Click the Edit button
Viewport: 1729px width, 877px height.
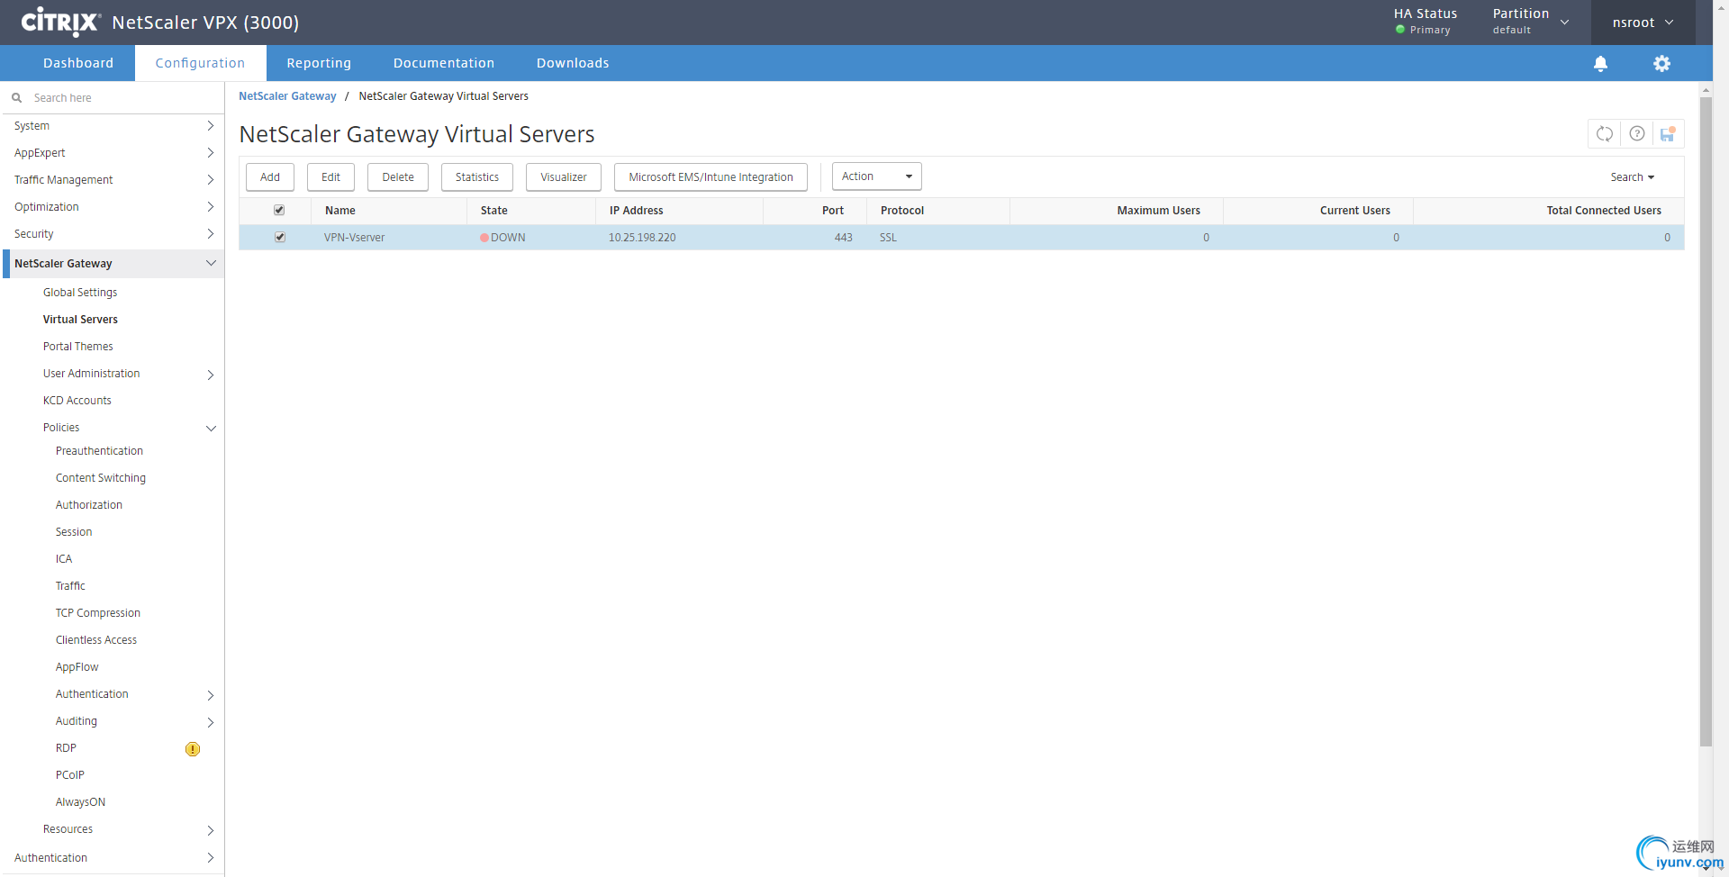tap(330, 177)
